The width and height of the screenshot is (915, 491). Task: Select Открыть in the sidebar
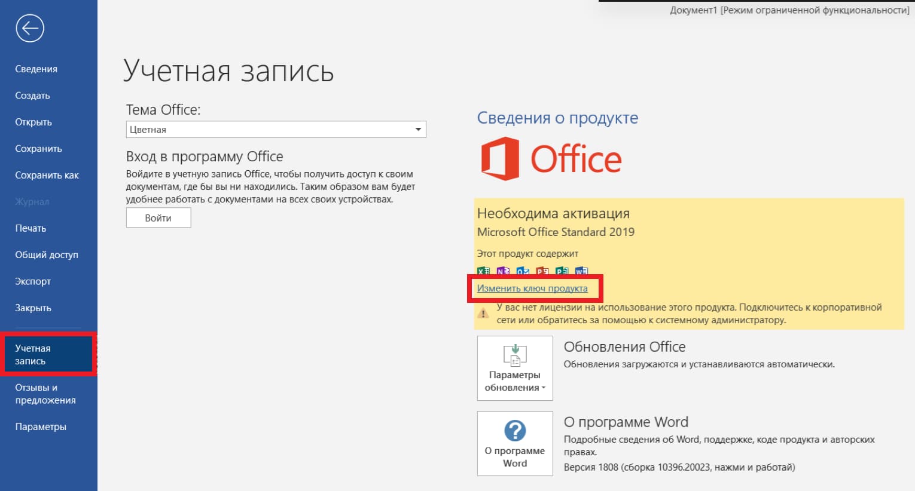tap(33, 122)
